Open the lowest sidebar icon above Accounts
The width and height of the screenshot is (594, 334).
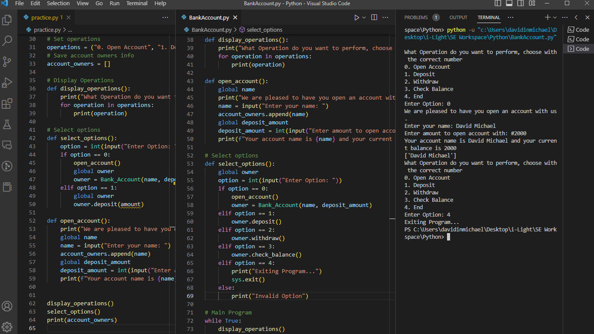7,187
